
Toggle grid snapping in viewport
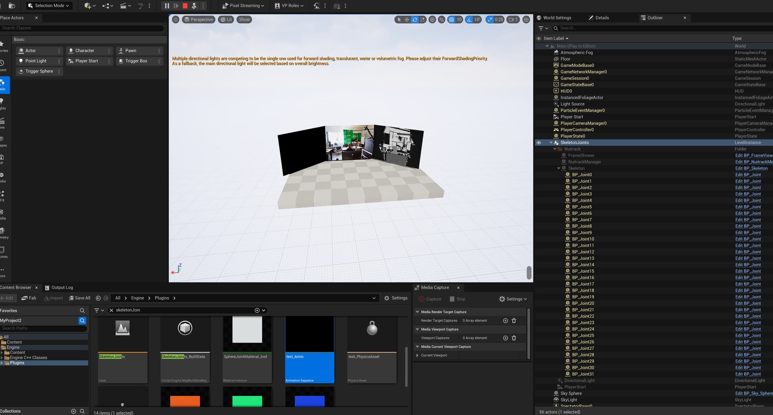pos(451,19)
